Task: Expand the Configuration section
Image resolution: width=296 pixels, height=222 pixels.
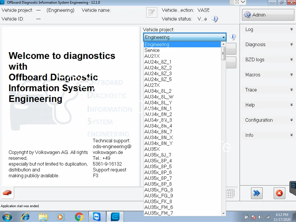Action: pyautogui.click(x=268, y=120)
